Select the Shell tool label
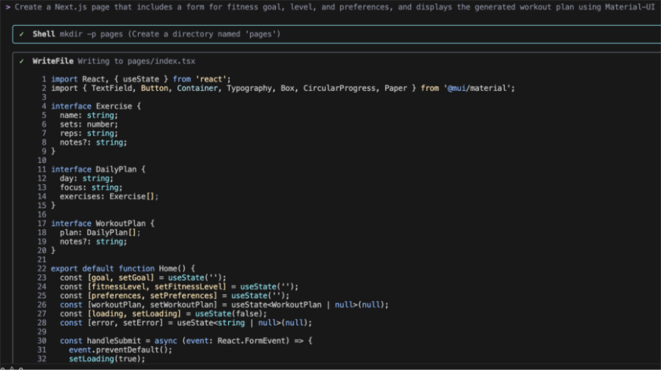Screen dimensions: 661x370 43,35
